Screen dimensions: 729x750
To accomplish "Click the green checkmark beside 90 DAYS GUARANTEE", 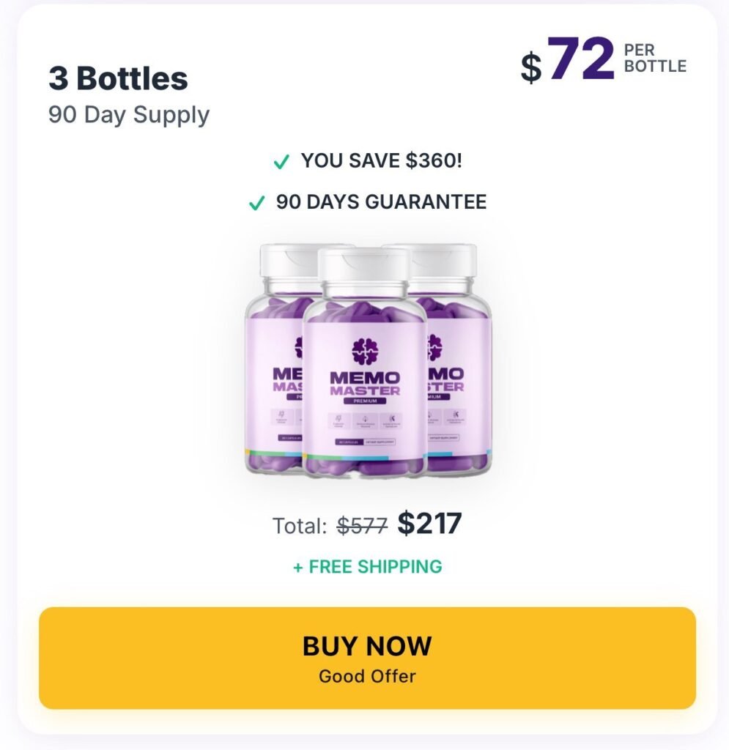I will (257, 203).
